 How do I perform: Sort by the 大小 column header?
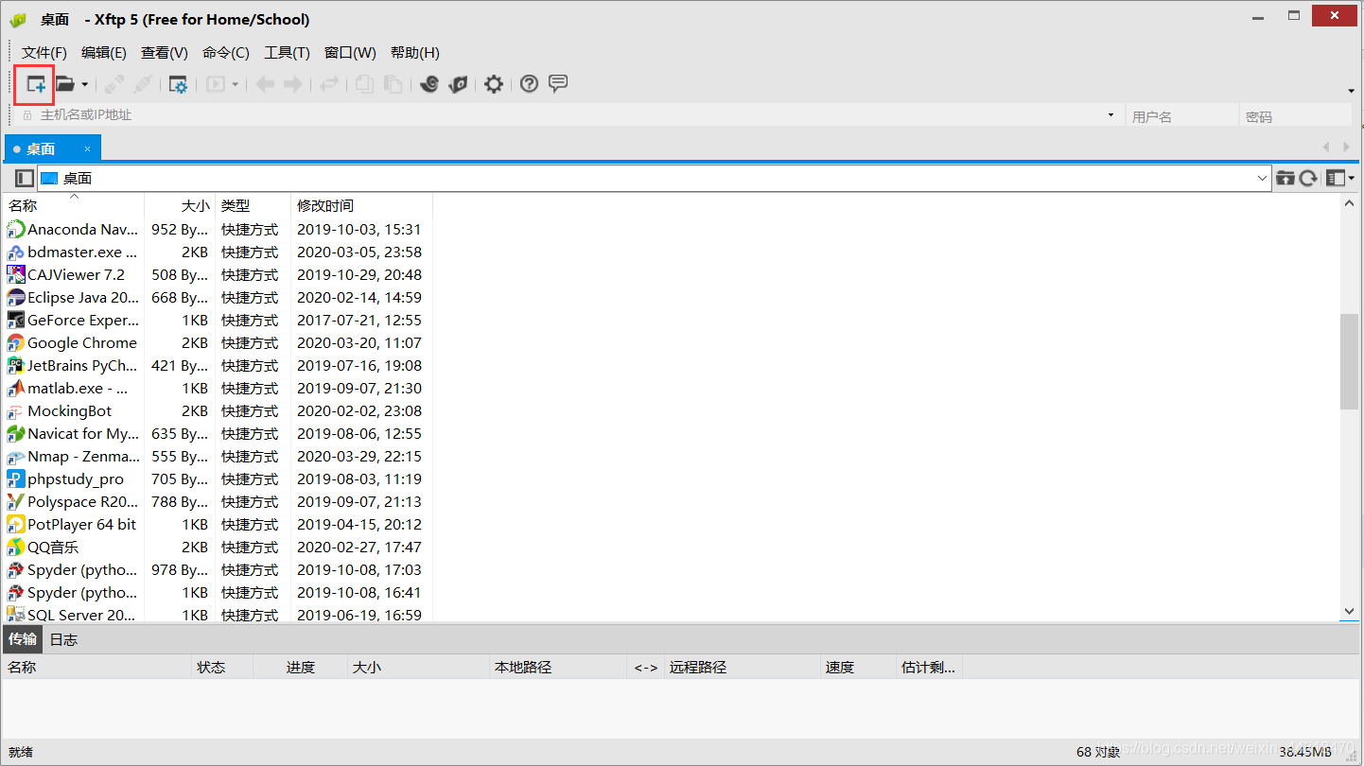point(180,205)
